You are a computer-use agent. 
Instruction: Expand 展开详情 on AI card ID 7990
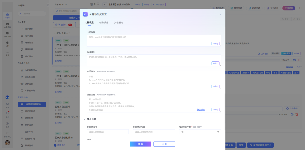pos(59,61)
